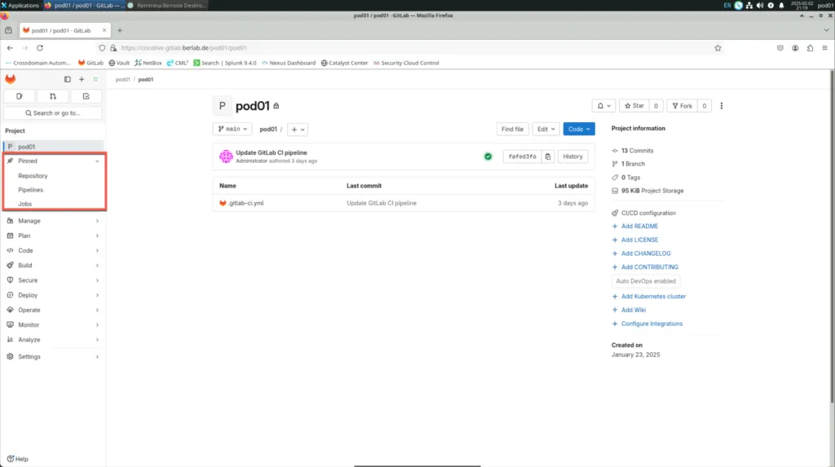Click the GitLab fox logo in sidebar
The image size is (835, 467).
11,79
